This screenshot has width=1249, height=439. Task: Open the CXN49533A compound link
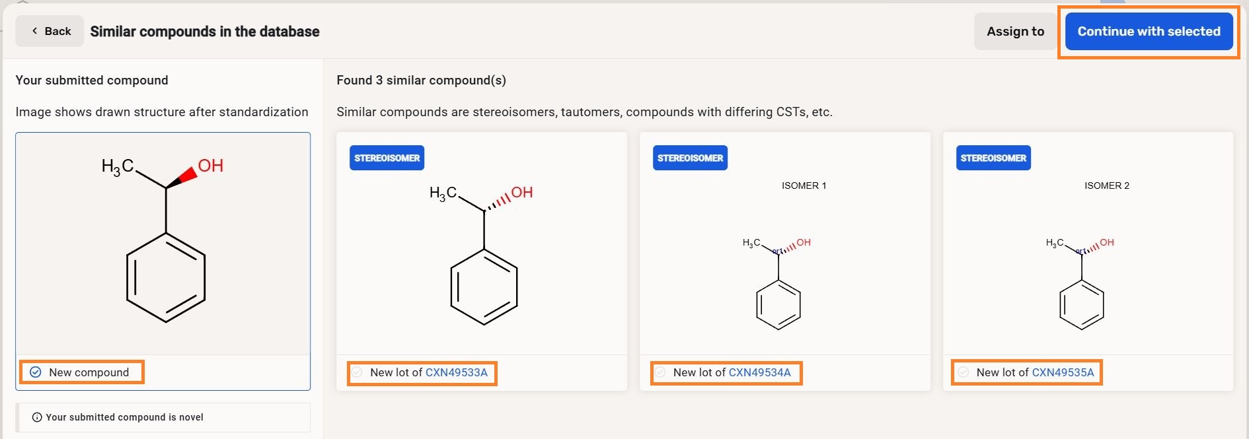pyautogui.click(x=456, y=372)
